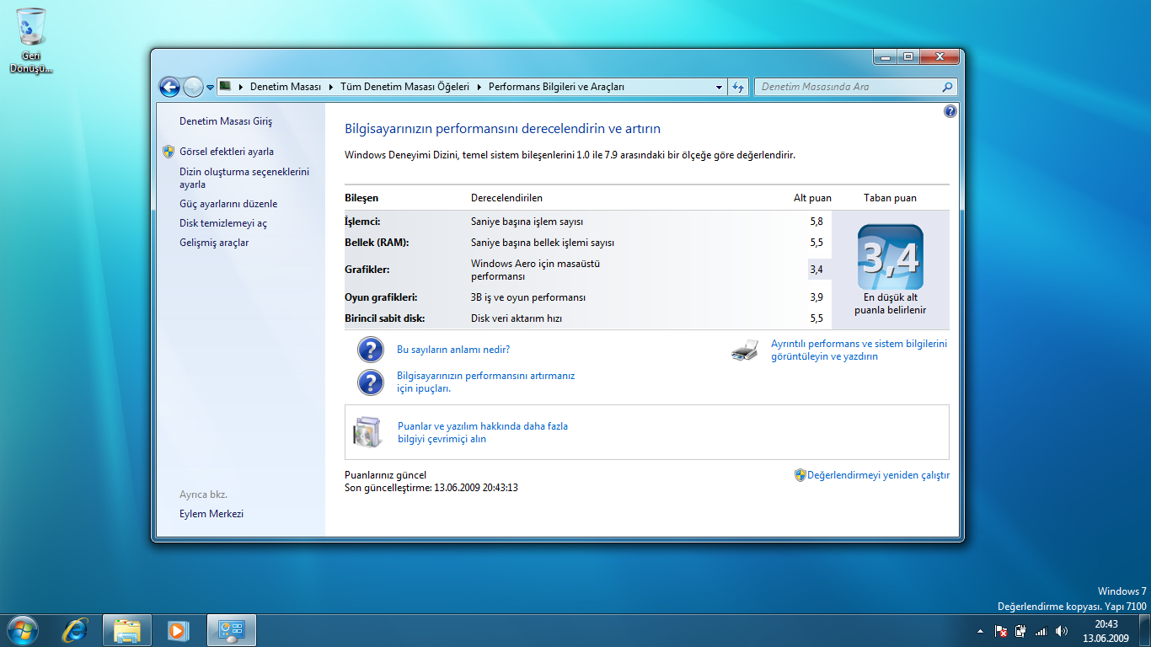Click the printer icon
This screenshot has height=647, width=1151.
[x=745, y=350]
